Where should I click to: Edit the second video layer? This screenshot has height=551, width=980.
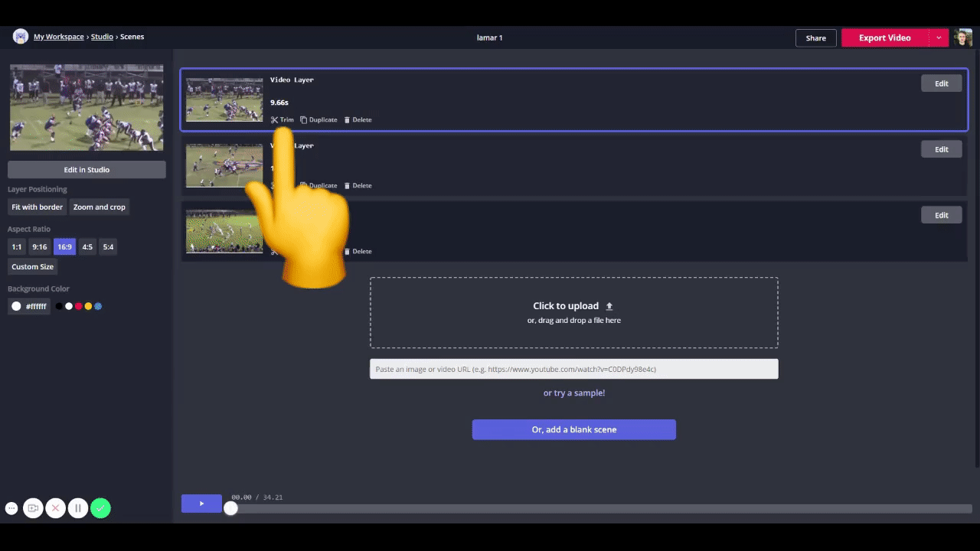click(x=942, y=149)
